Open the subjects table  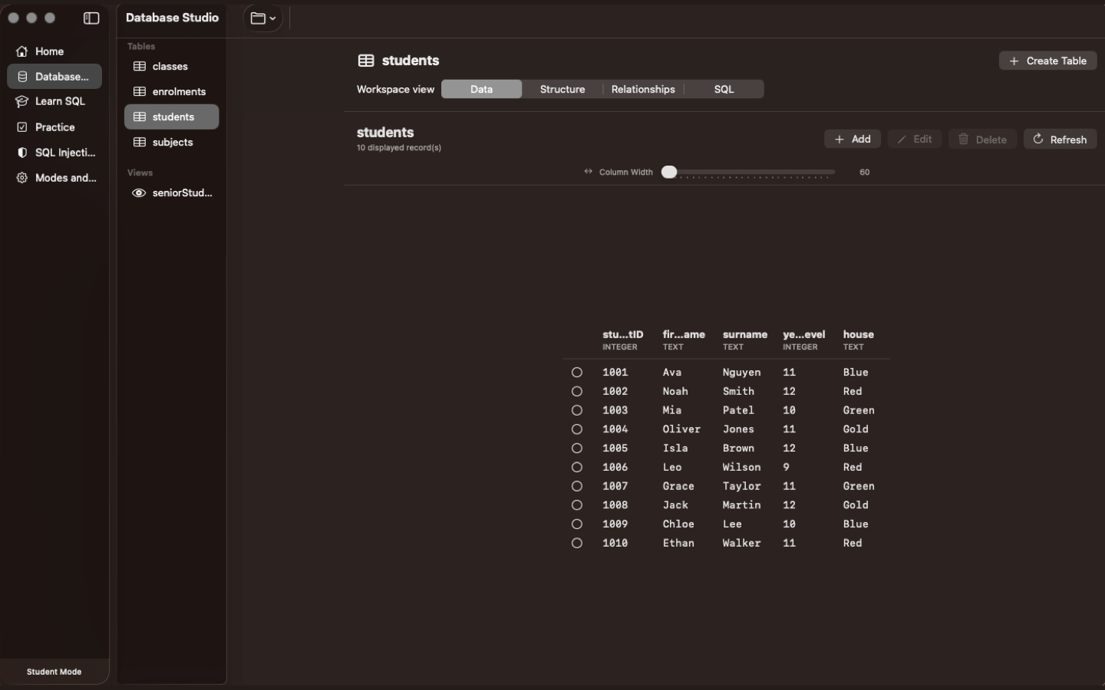coord(171,143)
